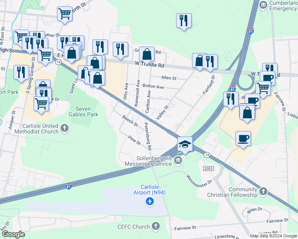Click the restaurant marker next to the I-81 ramp
The width and height of the screenshot is (298, 239).
pyautogui.click(x=231, y=99)
